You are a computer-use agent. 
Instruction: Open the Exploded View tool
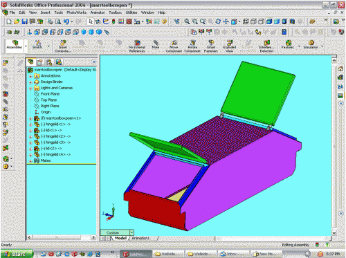pyautogui.click(x=230, y=46)
